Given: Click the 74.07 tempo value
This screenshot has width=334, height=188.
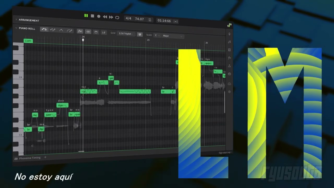Looking at the screenshot, I should [x=139, y=19].
